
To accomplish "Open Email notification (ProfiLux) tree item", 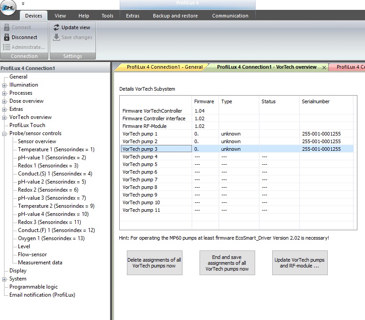I will pos(42,295).
